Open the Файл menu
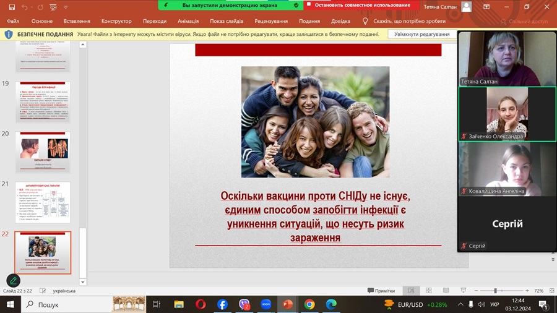557x313 pixels. [x=13, y=21]
